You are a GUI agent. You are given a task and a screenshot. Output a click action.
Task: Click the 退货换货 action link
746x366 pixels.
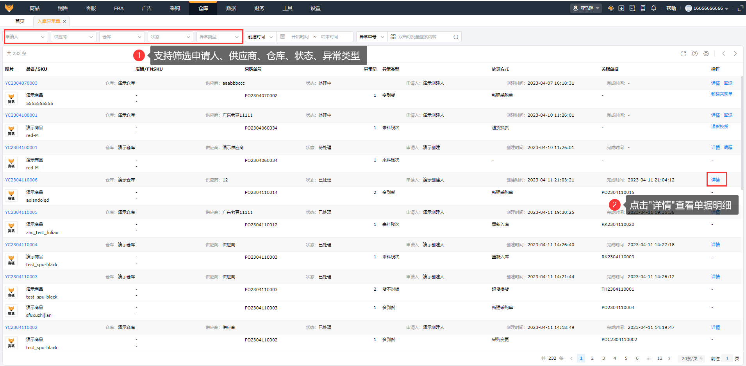(x=720, y=126)
